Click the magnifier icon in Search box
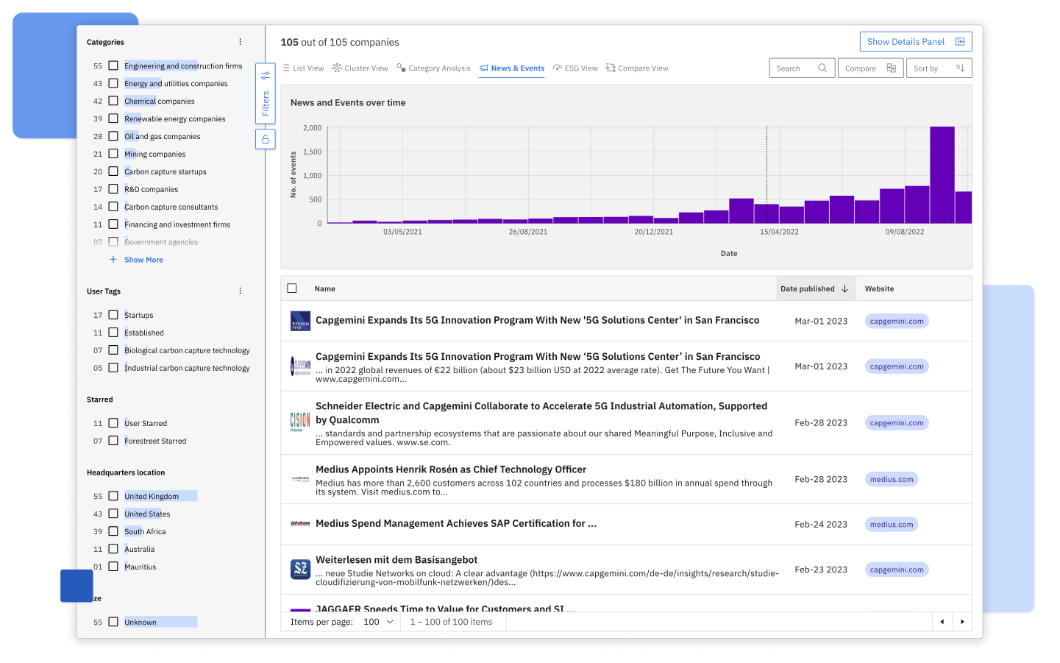The image size is (1060, 663). 822,68
